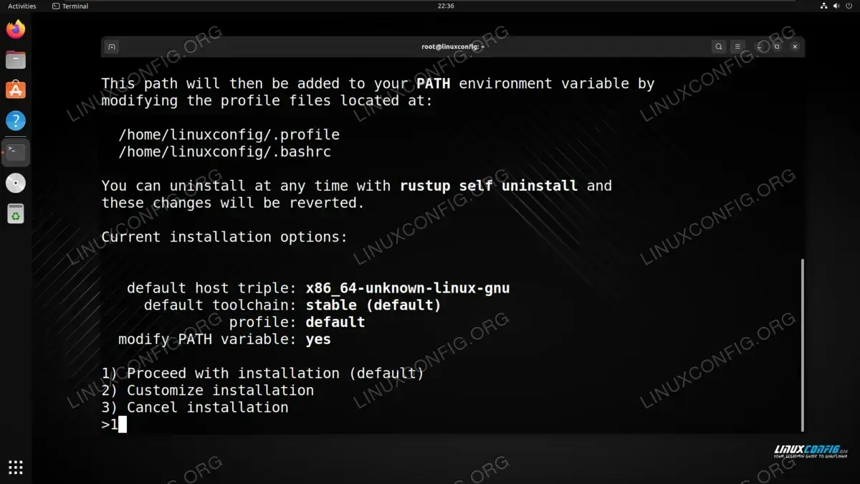Click '2) Customize installation' line
Viewport: 860px width, 484px height.
coord(208,391)
